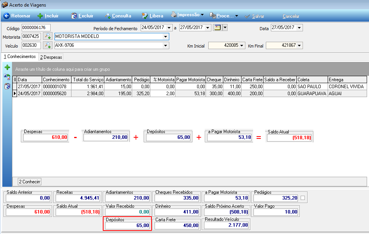Click the Valor Pago 10,00 field
Viewport: 369px width, 234px height.
[x=276, y=212]
